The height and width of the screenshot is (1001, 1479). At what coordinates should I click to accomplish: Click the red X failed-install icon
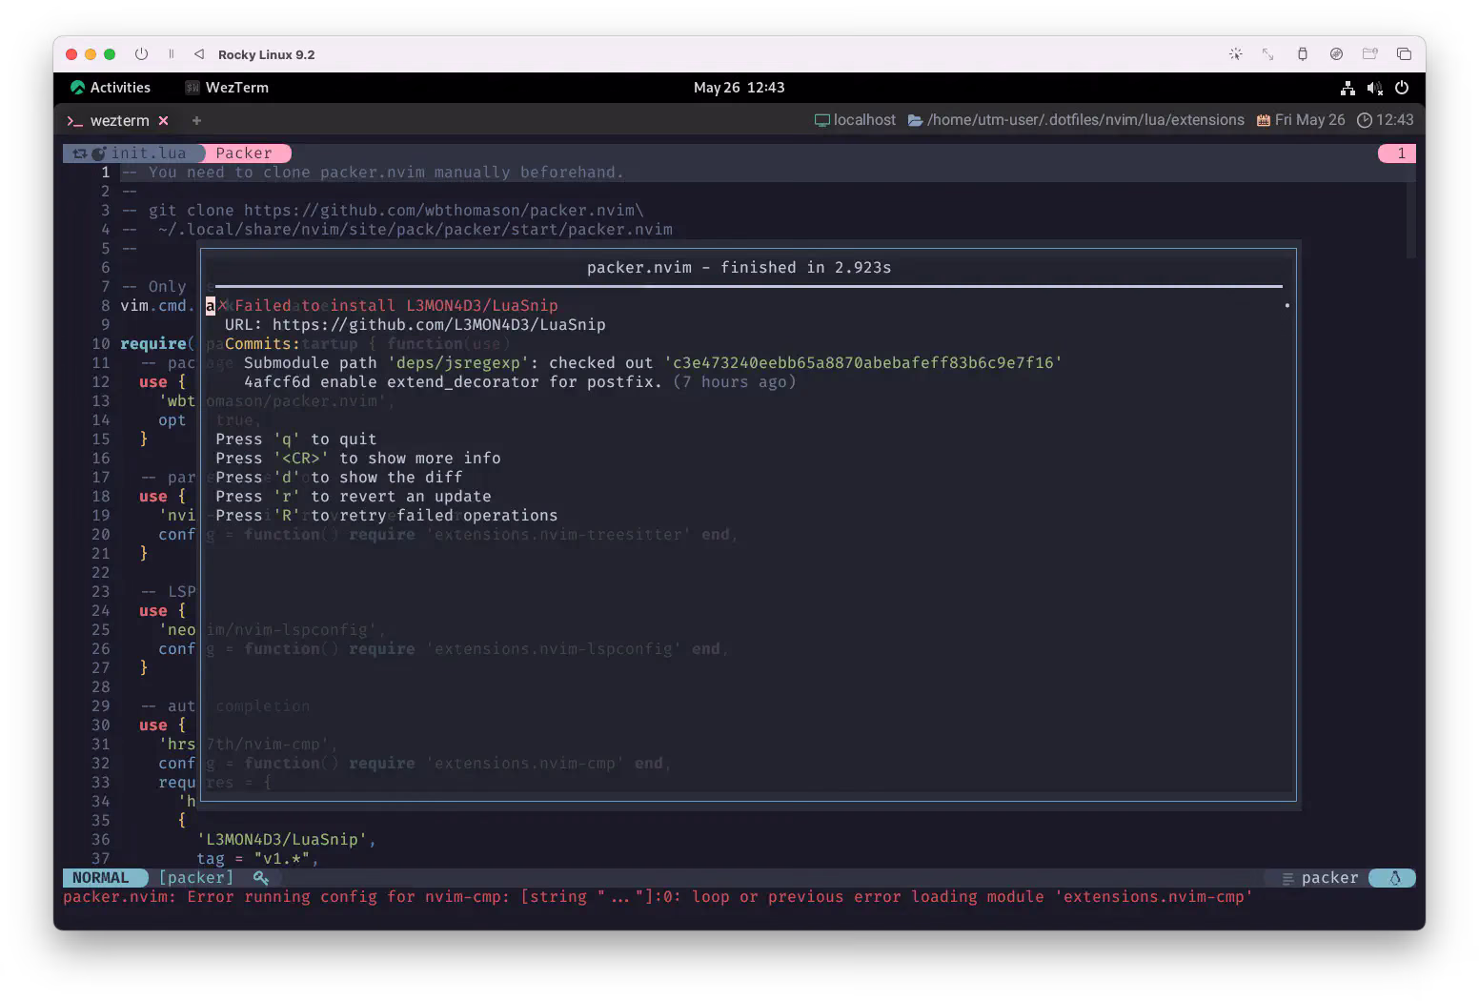point(222,305)
